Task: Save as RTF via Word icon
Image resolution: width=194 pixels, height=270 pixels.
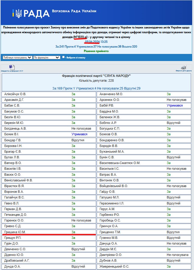Action: [x=12, y=67]
